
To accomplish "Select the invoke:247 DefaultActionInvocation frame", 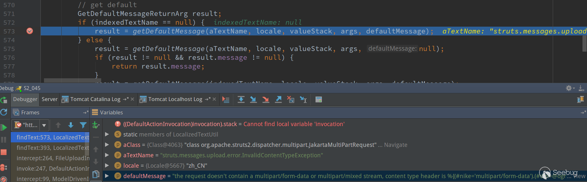I will pos(50,168).
